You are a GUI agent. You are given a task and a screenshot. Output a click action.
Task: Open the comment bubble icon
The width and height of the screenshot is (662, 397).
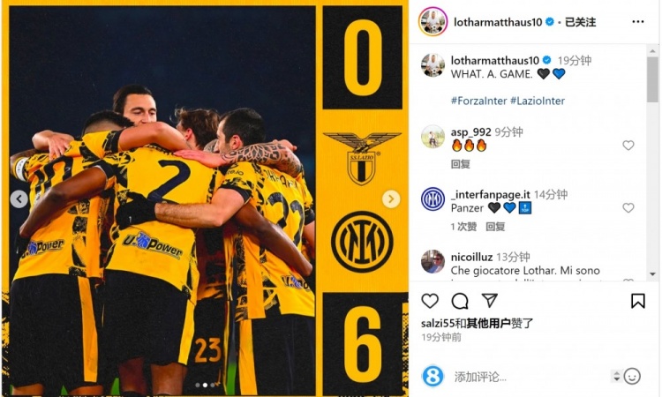click(459, 301)
